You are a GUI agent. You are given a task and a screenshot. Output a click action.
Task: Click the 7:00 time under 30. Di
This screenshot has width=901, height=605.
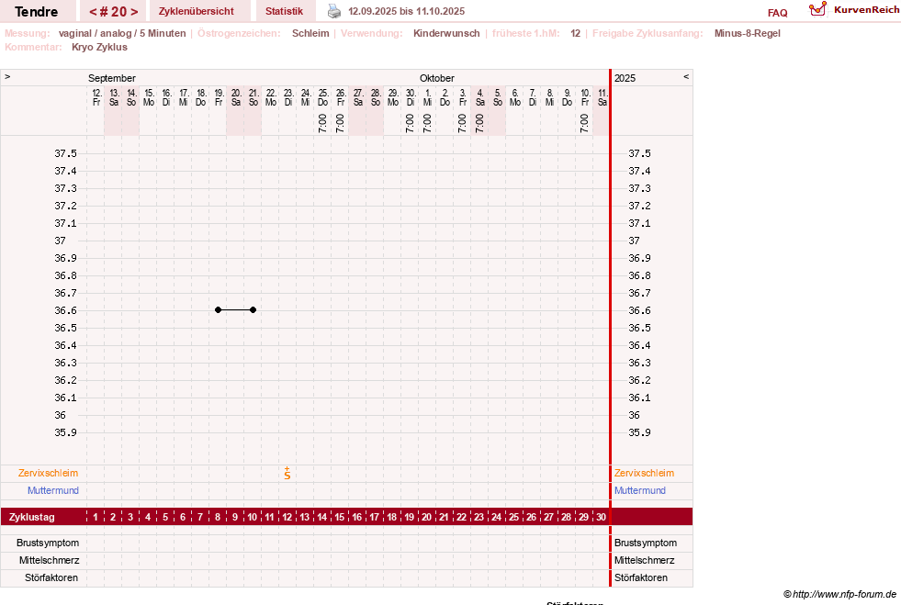tap(410, 123)
